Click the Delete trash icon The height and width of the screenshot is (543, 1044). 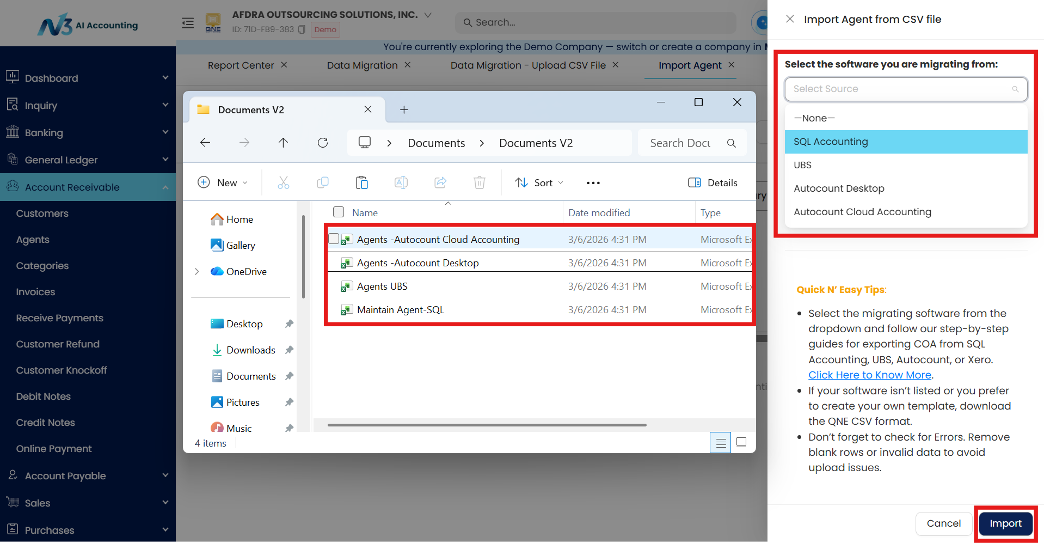pos(480,182)
